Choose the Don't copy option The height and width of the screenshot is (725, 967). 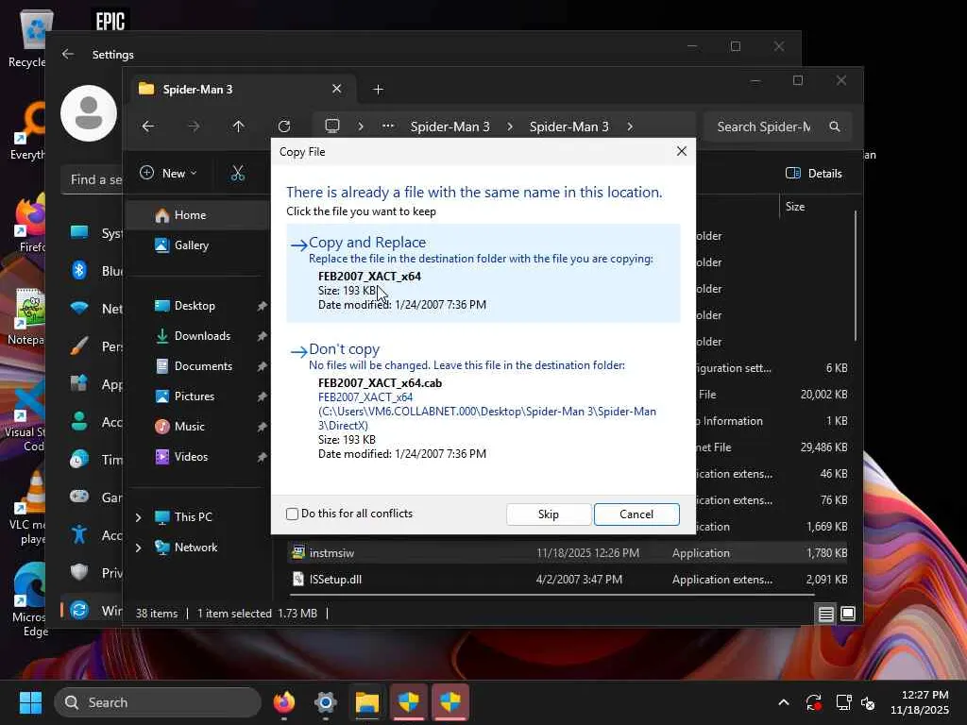483,401
